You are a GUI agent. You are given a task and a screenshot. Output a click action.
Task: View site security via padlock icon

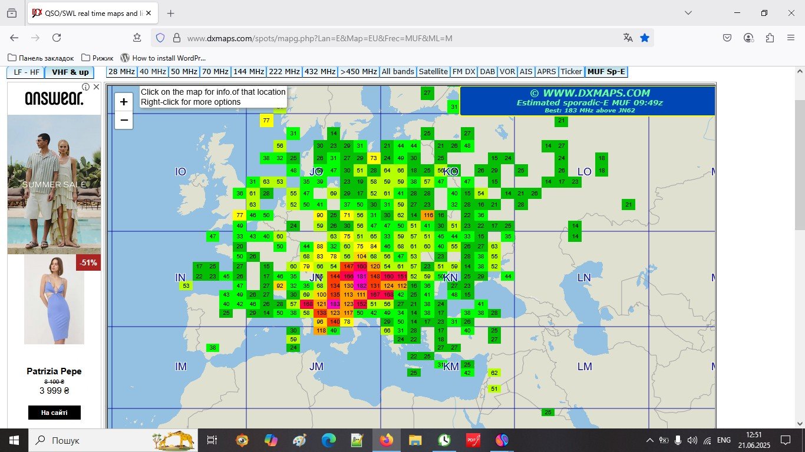tap(176, 38)
